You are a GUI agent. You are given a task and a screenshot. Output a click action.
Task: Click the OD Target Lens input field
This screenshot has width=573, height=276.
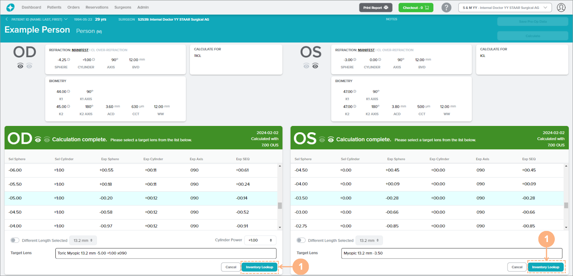click(166, 253)
